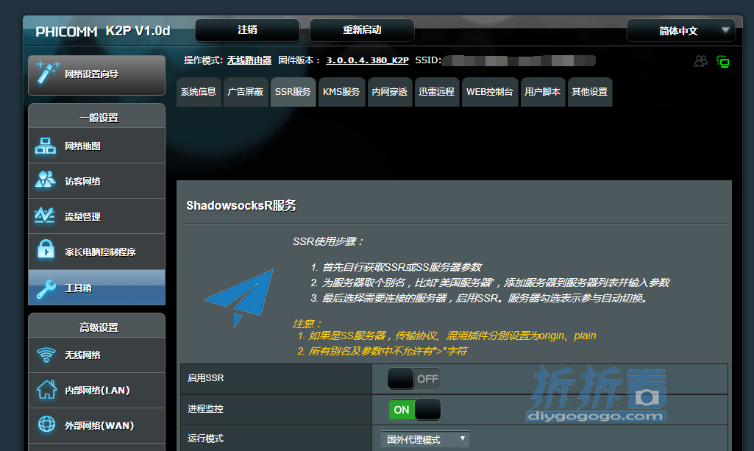
Task: Select 外部网络(WAN) in the sidebar
Action: pos(96,425)
